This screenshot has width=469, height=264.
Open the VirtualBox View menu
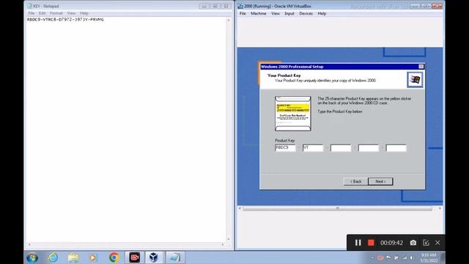pyautogui.click(x=276, y=13)
